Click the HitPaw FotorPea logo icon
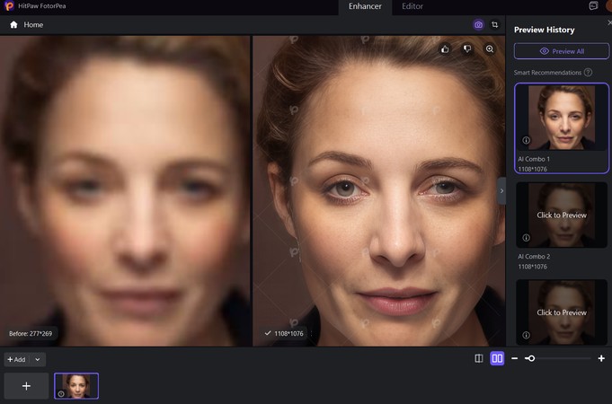Screen dimensions: 612x404 9,6
